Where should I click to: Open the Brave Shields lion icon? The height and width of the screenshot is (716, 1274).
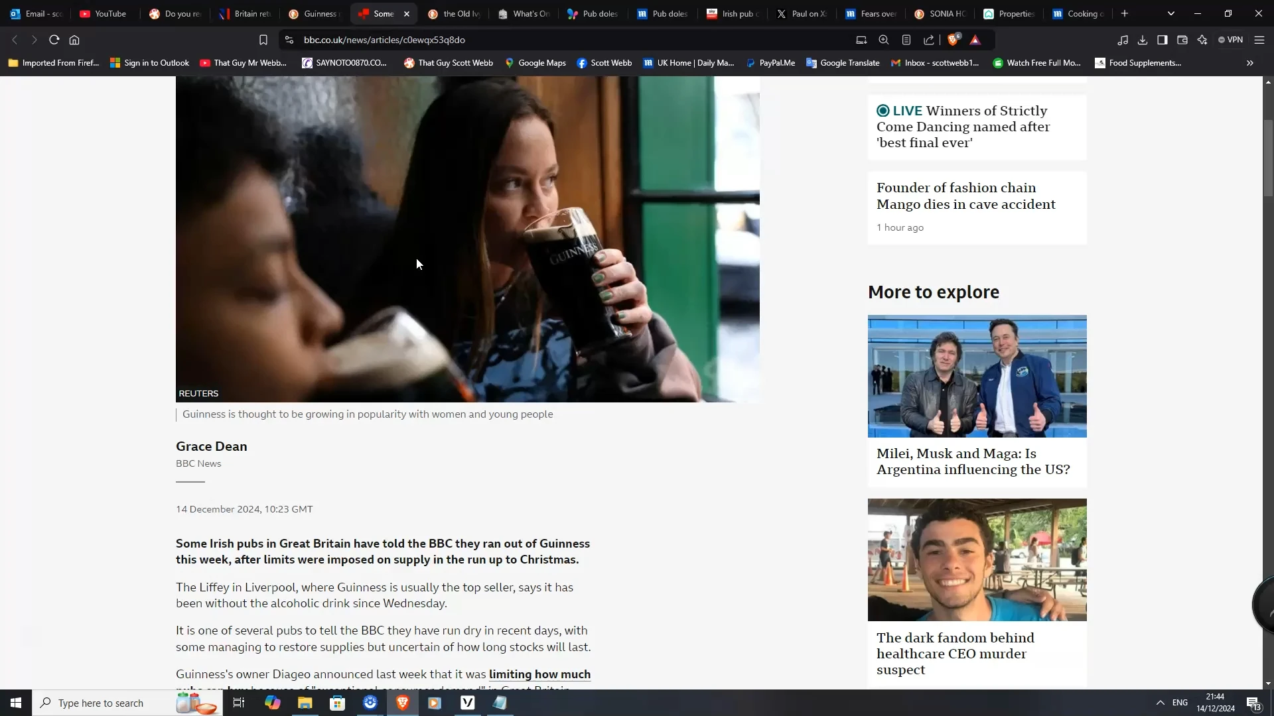click(x=954, y=40)
